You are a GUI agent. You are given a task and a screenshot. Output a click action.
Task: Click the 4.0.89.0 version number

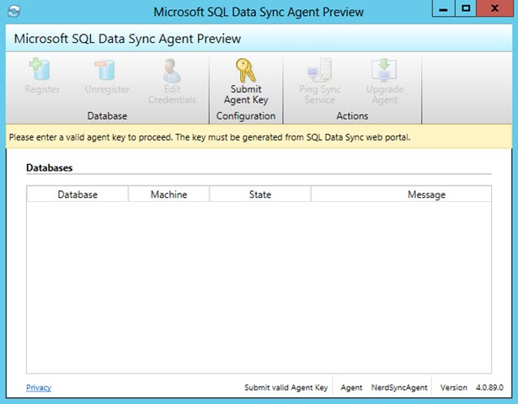point(489,387)
